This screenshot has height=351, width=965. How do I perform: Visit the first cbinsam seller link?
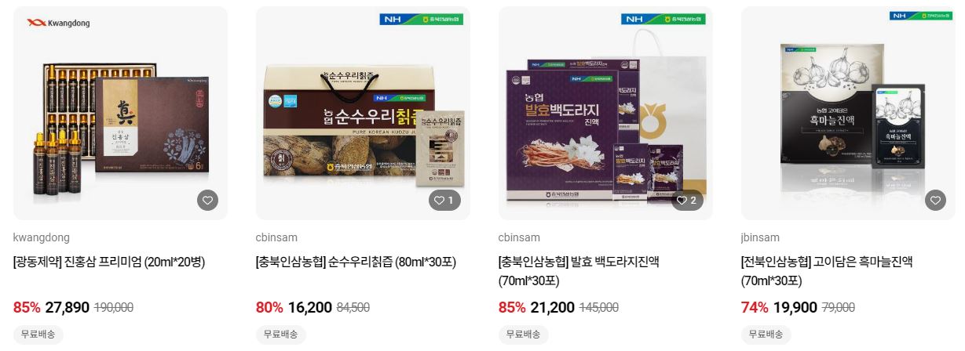click(277, 237)
